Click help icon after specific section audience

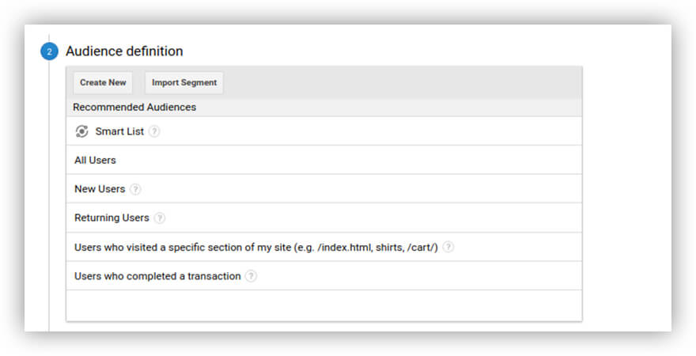tap(448, 247)
